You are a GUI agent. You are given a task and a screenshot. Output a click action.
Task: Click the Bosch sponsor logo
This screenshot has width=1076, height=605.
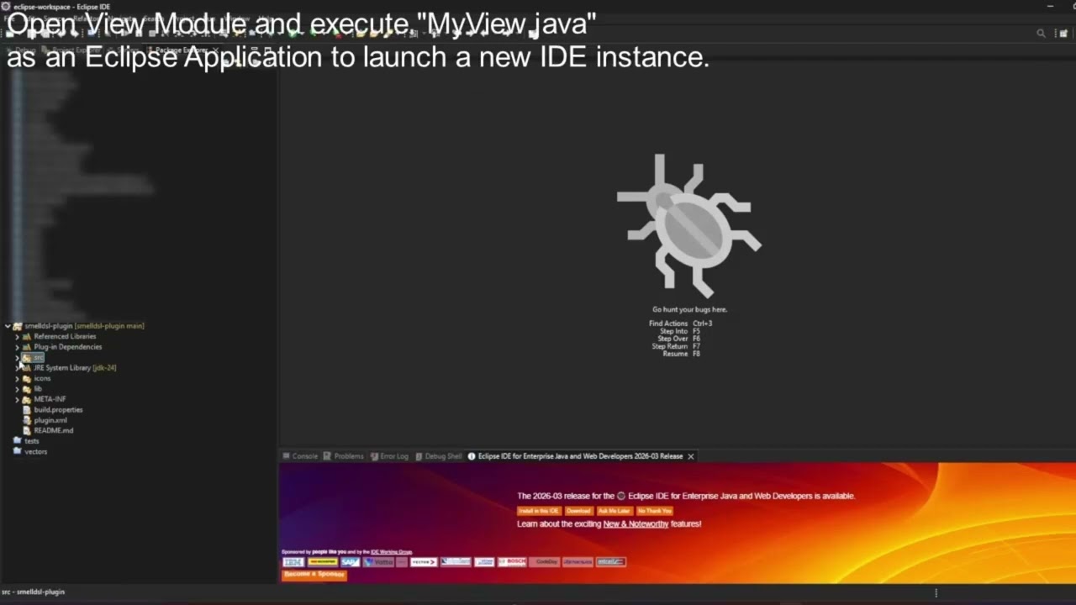[x=512, y=562]
